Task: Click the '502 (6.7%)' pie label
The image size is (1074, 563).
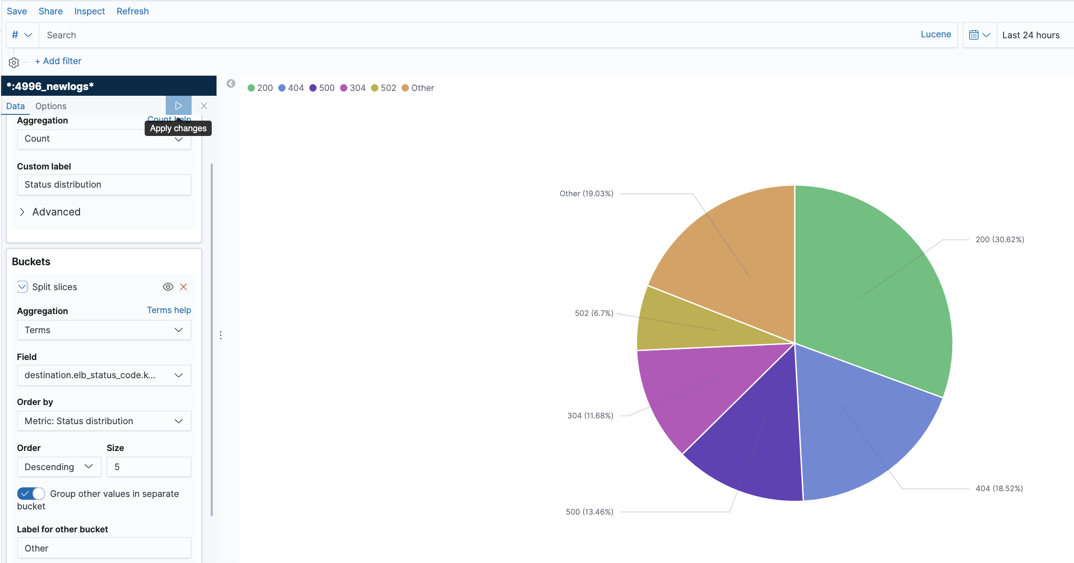Action: [594, 313]
